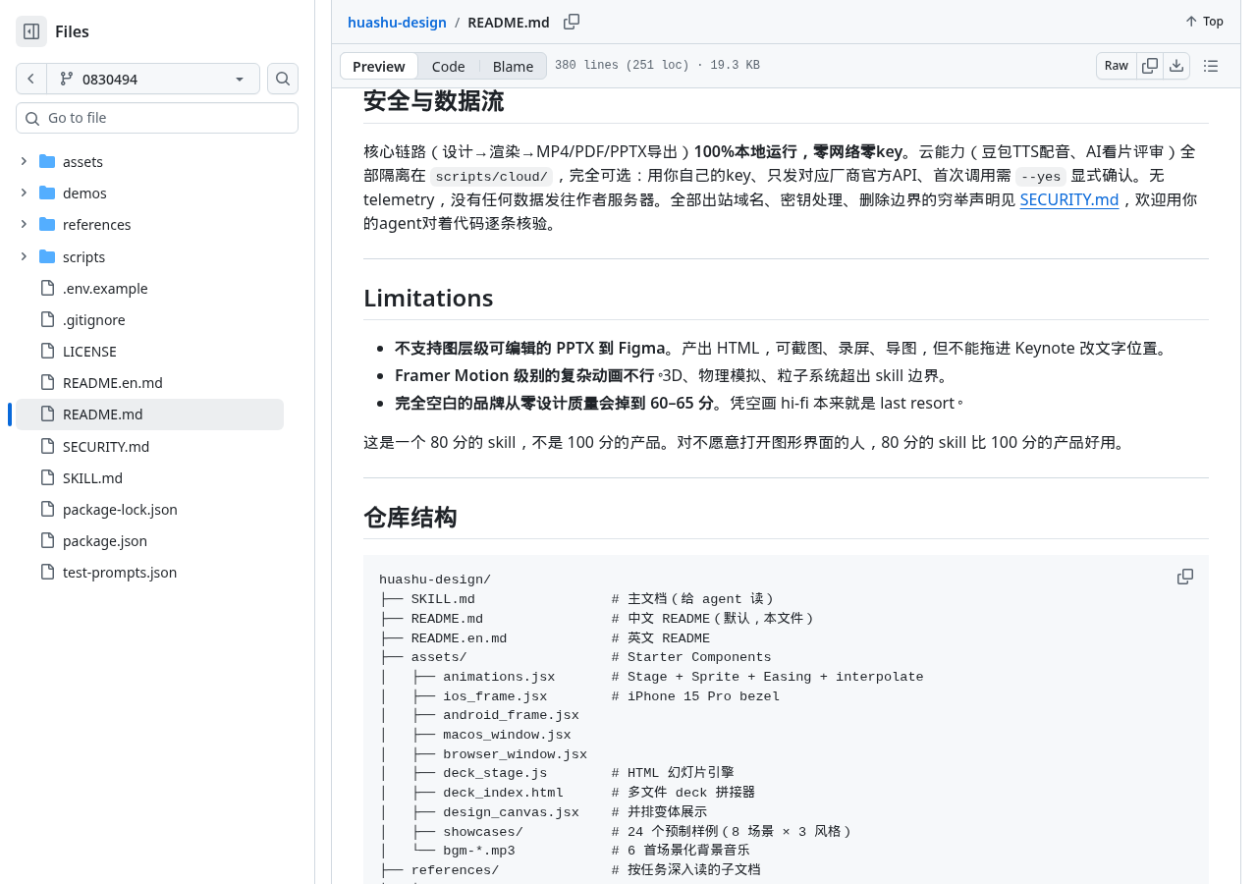The image size is (1257, 884).
Task: Select README.md in file tree
Action: pos(149,414)
